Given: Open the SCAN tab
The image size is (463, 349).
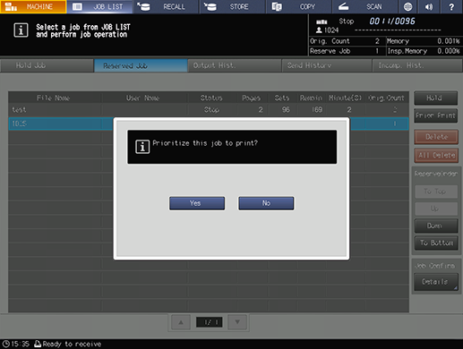Looking at the screenshot, I should (365, 6).
